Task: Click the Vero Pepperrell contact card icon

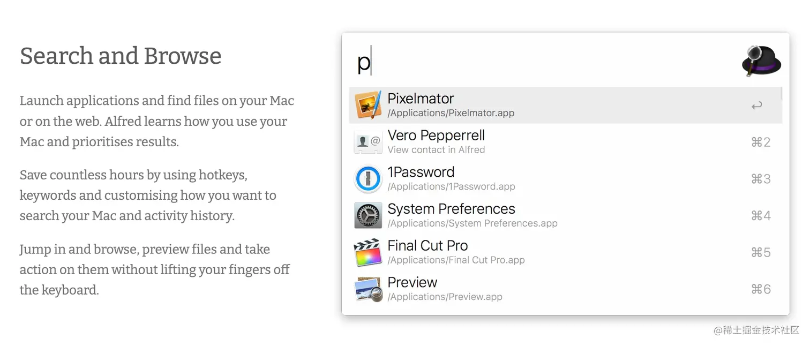Action: 368,142
